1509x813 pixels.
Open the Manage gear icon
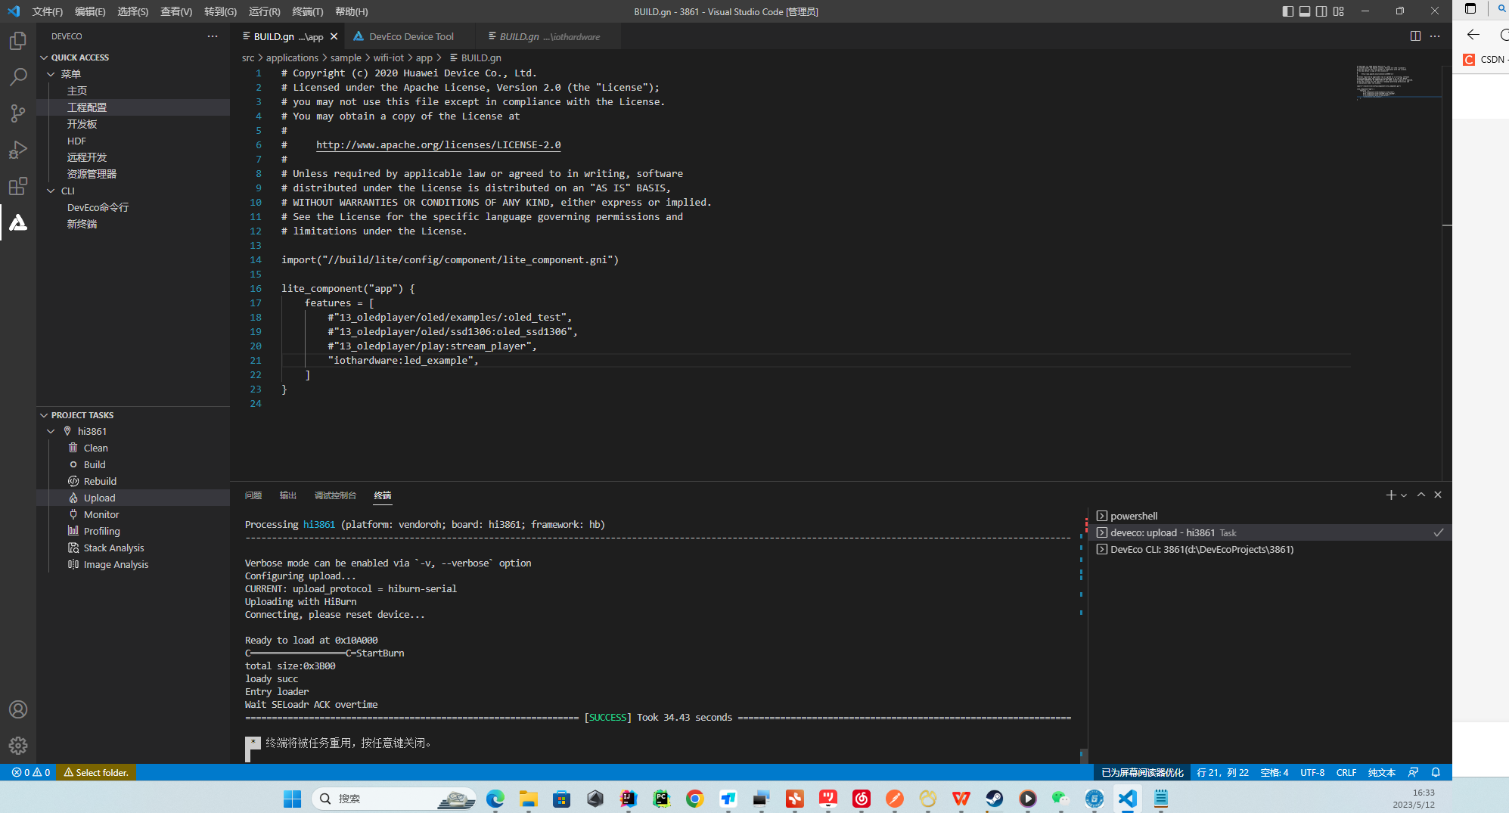pos(18,746)
